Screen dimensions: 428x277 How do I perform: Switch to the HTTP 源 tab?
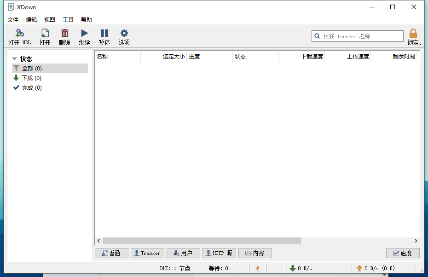coord(219,253)
